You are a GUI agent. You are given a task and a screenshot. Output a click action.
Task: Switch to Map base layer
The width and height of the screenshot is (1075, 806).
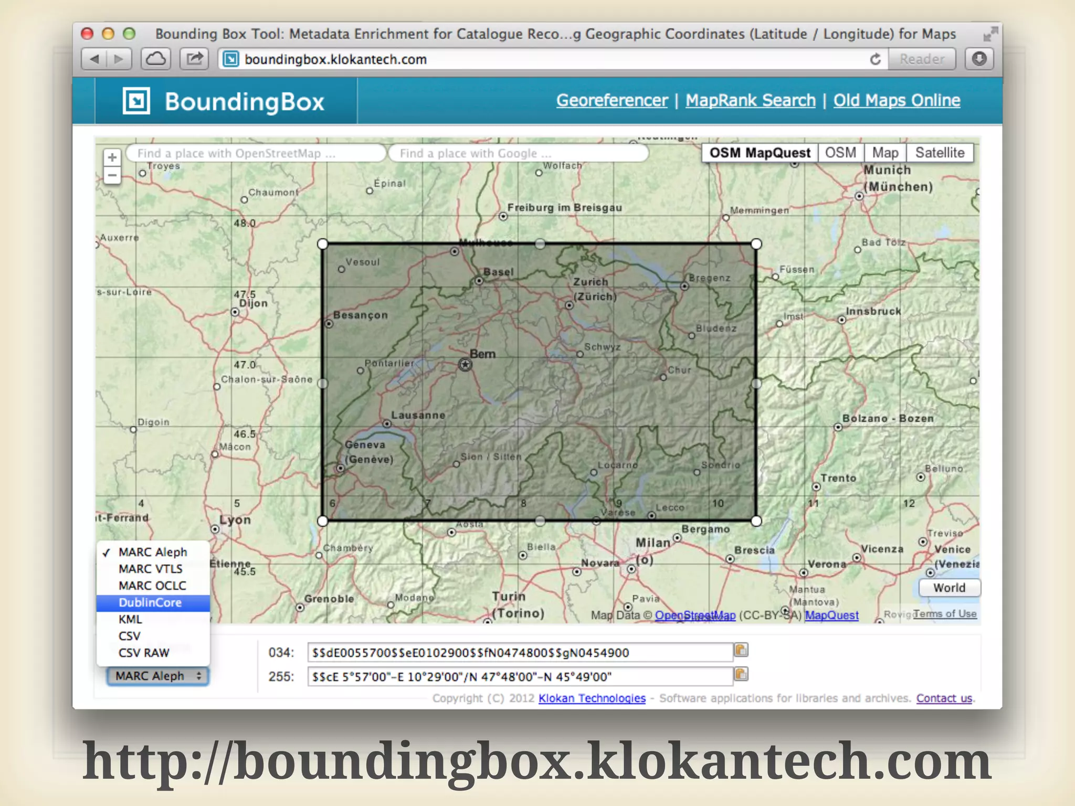885,153
